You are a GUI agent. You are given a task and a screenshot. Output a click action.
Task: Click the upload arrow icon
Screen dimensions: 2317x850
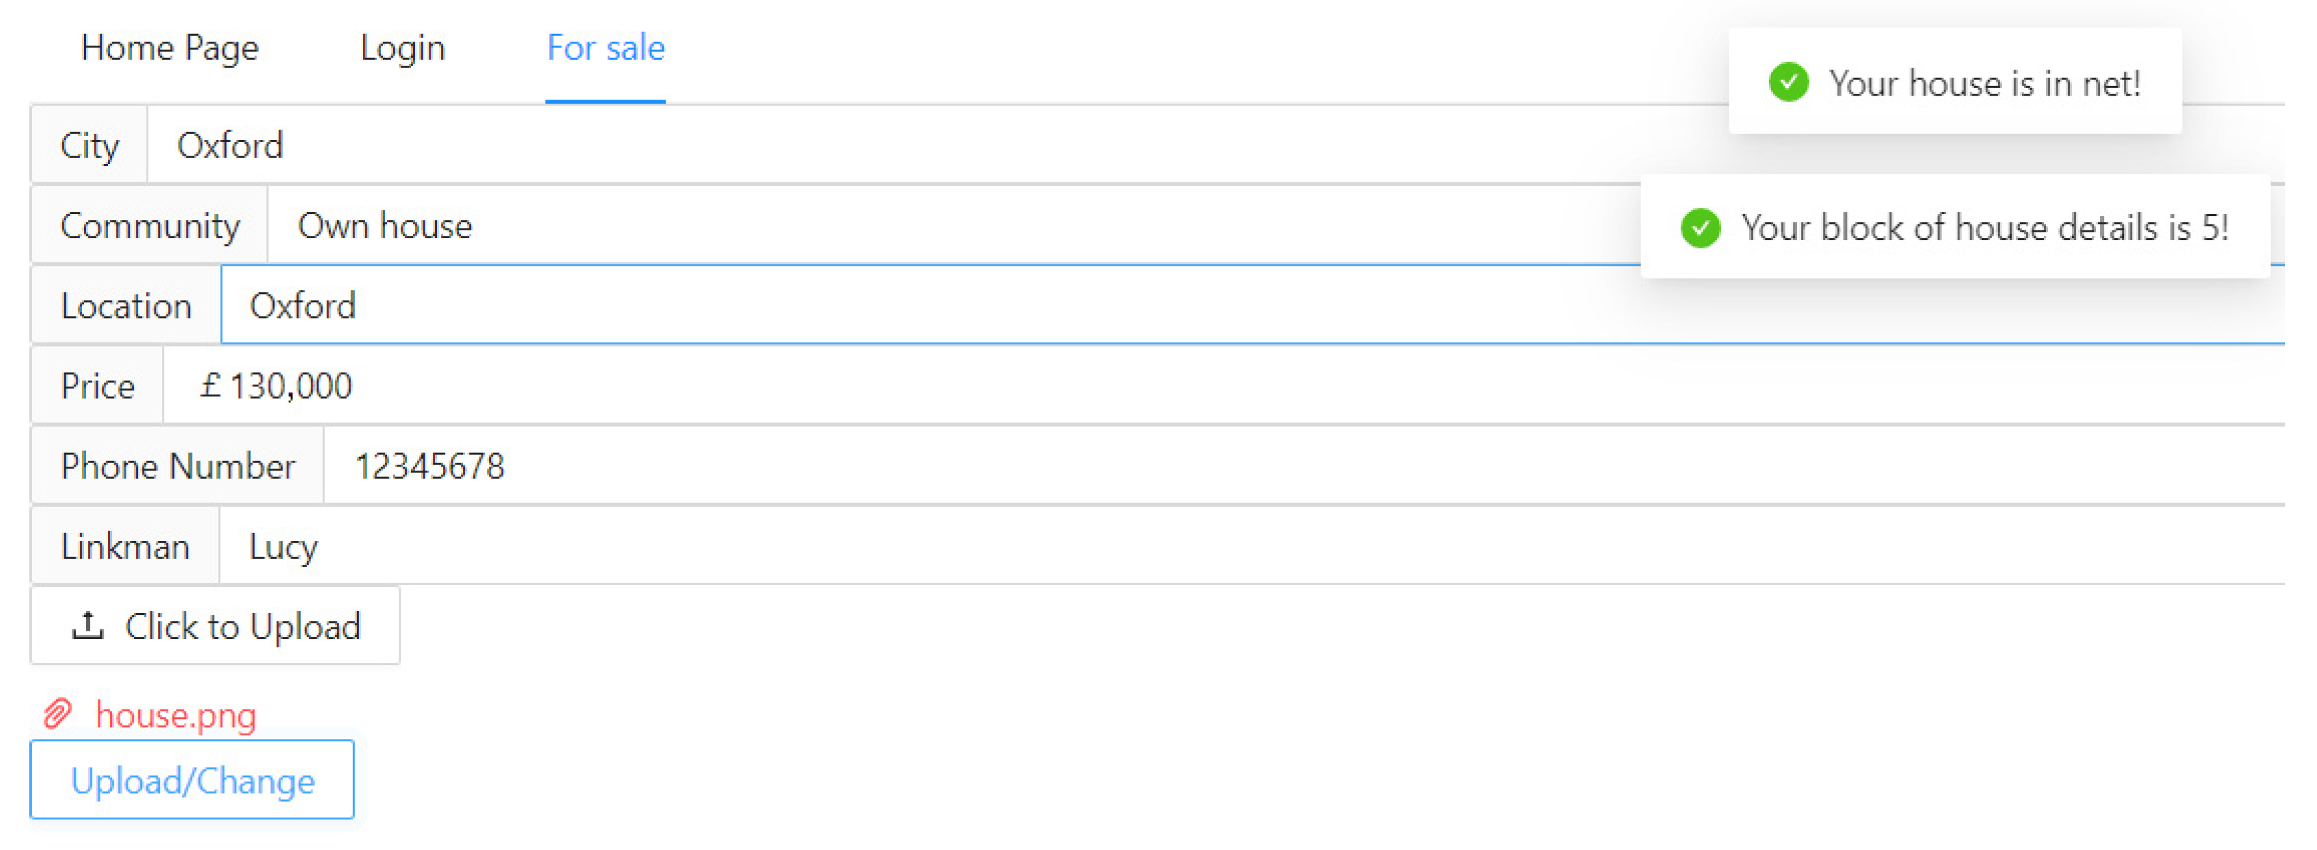point(87,625)
